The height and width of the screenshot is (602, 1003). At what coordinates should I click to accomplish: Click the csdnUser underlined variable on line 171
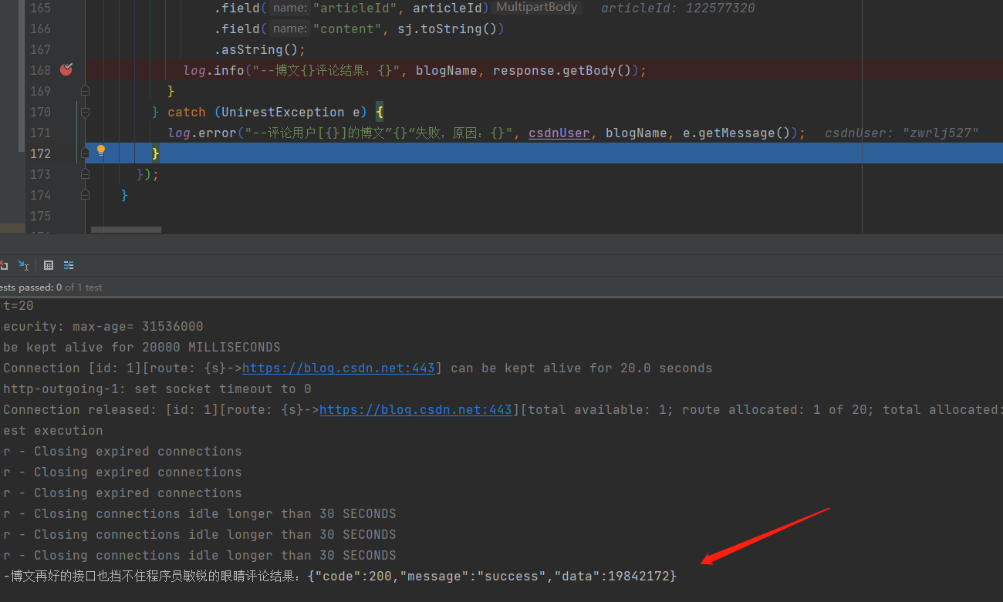[x=559, y=133]
